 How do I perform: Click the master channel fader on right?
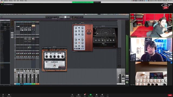pyautogui.click(x=118, y=78)
